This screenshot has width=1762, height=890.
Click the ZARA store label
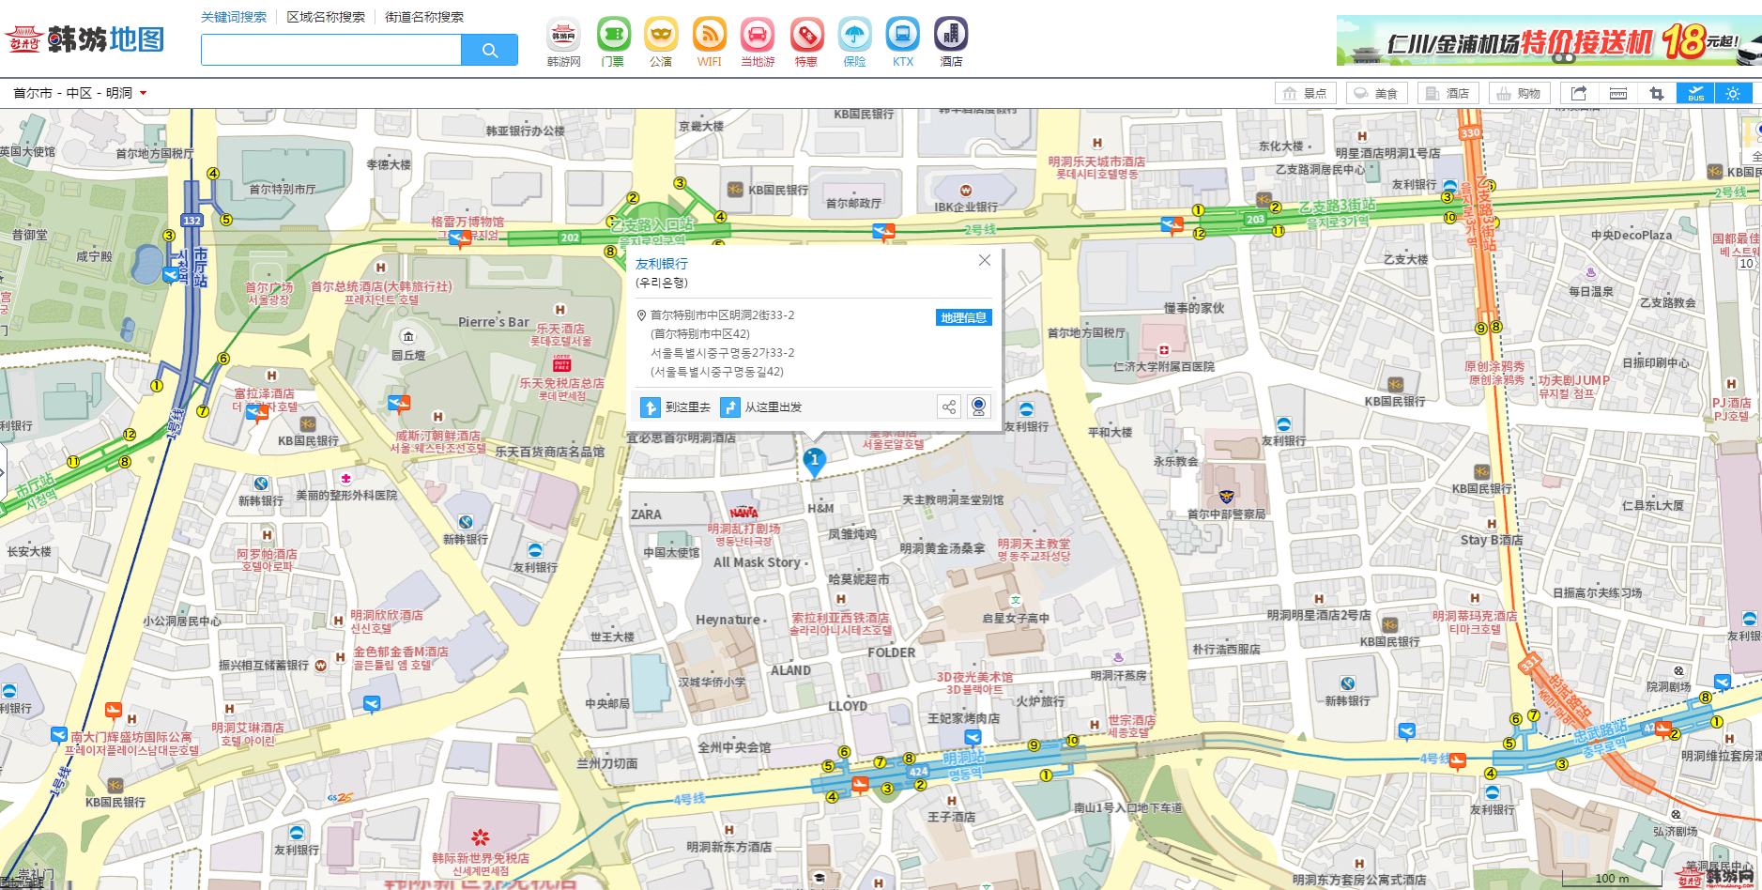click(x=646, y=514)
